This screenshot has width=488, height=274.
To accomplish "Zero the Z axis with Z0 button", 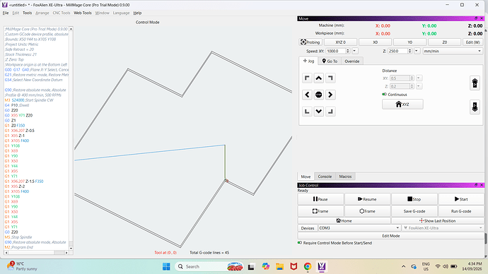I will (x=444, y=42).
